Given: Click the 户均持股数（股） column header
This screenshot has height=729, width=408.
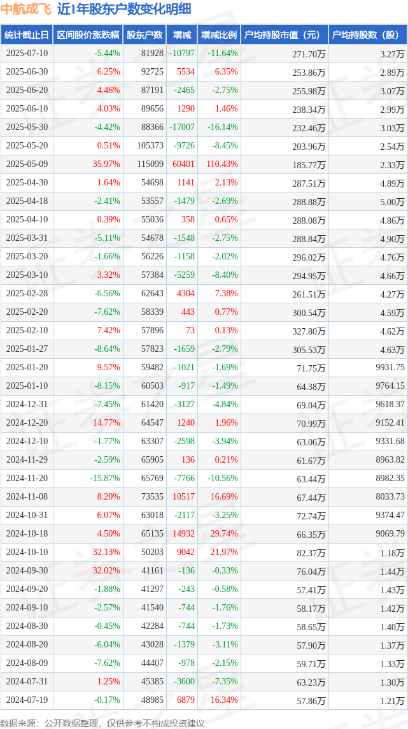Looking at the screenshot, I should [369, 35].
